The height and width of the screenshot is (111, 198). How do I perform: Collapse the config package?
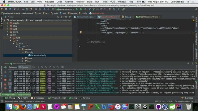click(x=23, y=52)
